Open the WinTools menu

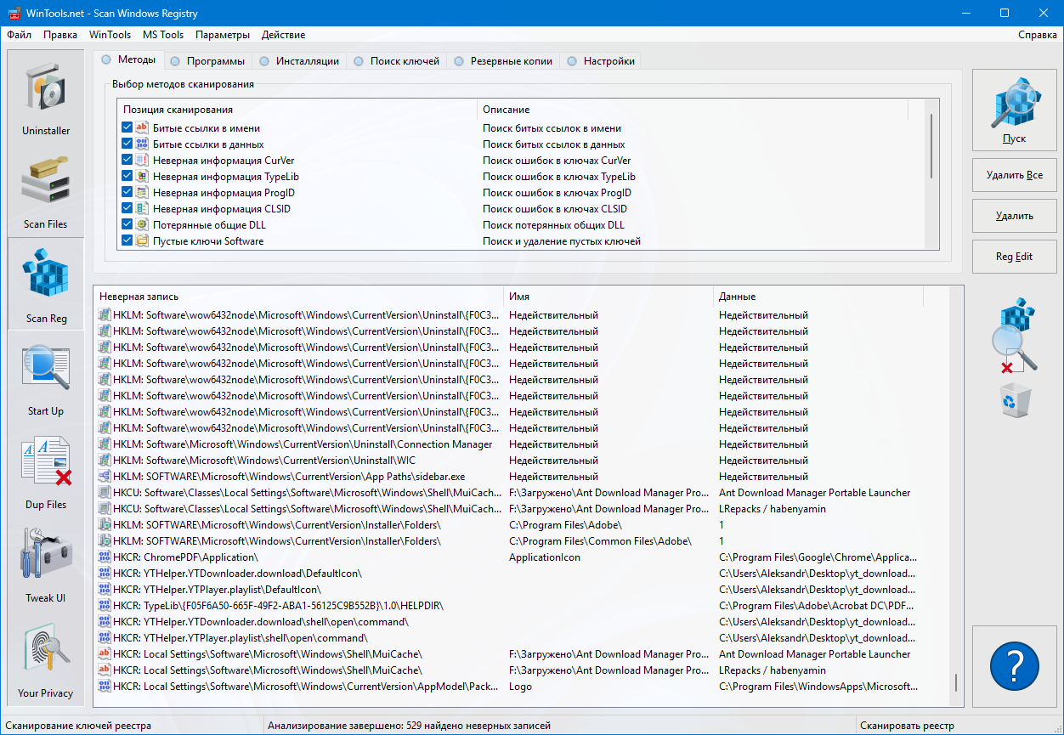(x=110, y=35)
